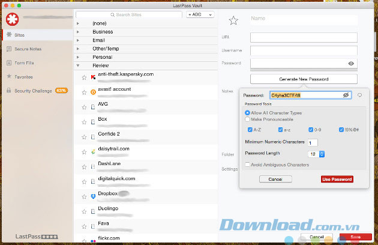Click the avast! orange site icon
The width and height of the screenshot is (378, 245).
93,92
